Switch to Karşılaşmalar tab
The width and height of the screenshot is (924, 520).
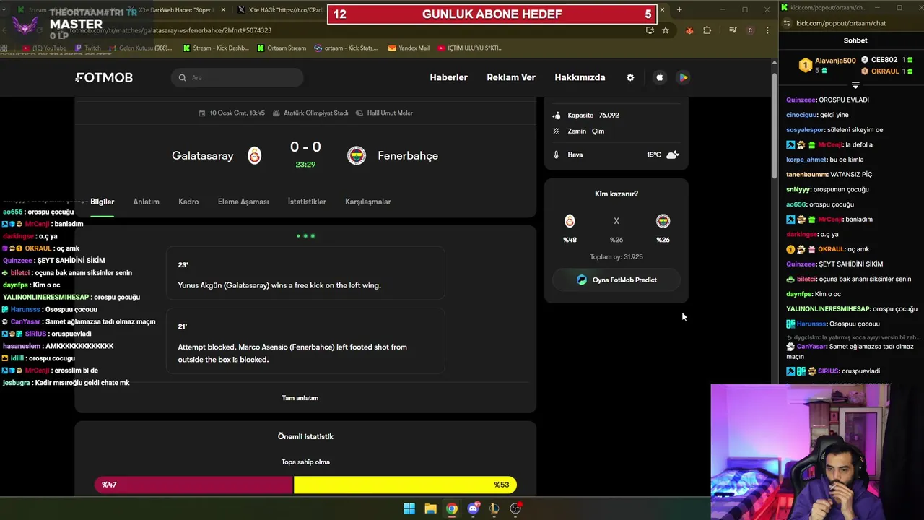point(367,201)
